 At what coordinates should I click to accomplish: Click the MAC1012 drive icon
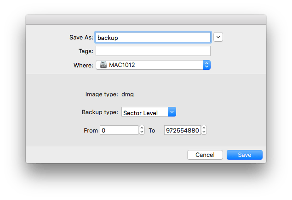click(x=103, y=65)
